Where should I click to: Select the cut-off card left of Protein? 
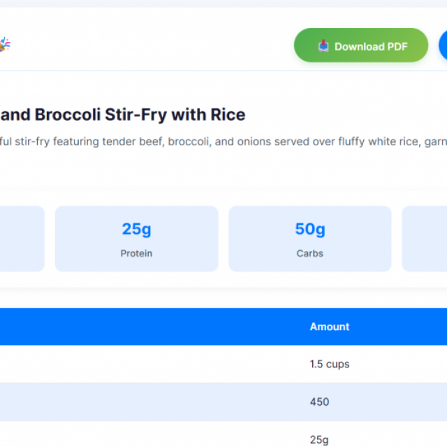[22, 239]
